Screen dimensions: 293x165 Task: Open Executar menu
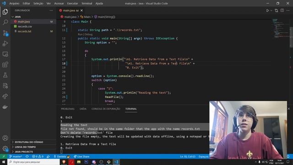pos(72,3)
